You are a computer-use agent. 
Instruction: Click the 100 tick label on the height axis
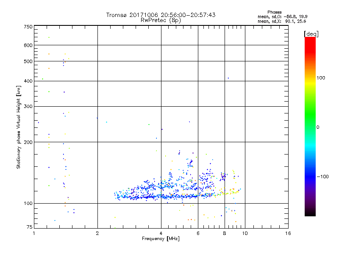(28, 203)
